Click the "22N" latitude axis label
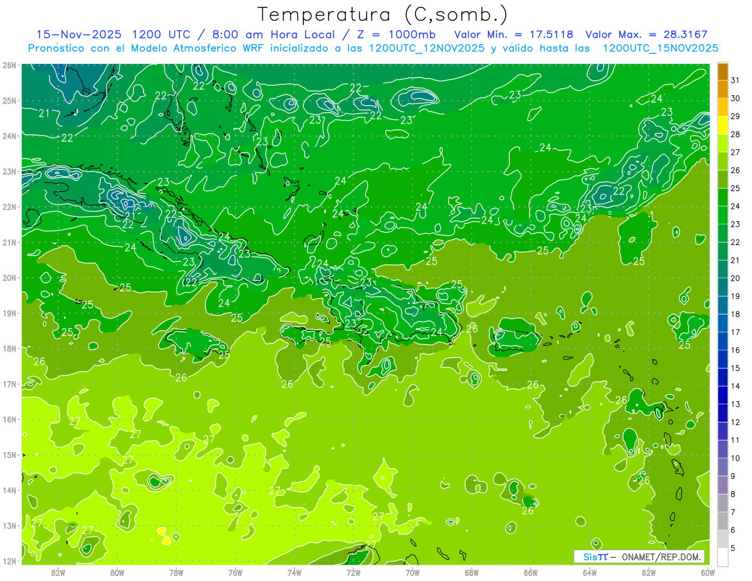Screen dimensions: 752x581 9,207
